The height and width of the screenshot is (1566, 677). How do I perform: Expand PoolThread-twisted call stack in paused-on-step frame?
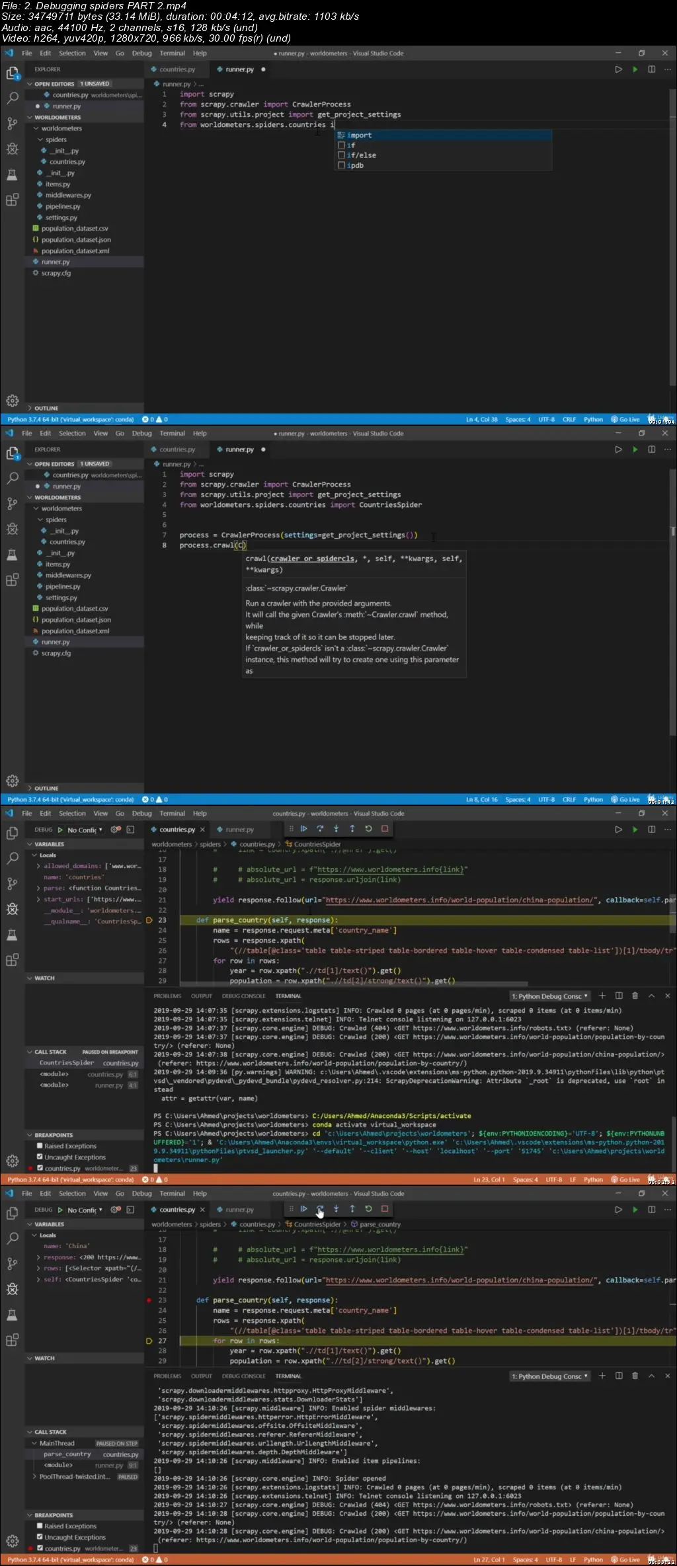point(34,1477)
